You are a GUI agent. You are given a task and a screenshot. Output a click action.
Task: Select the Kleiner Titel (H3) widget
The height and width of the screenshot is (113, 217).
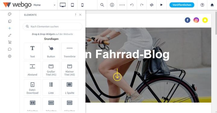click(70, 69)
